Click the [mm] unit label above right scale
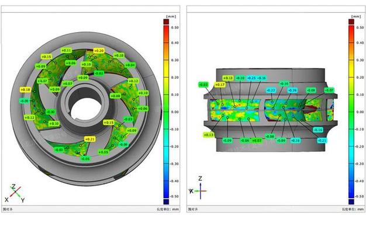 click(x=355, y=16)
